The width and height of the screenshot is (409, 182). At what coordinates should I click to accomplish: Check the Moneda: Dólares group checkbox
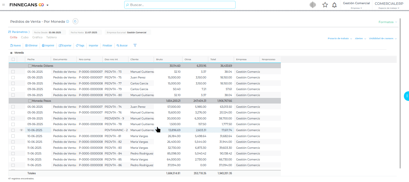30,66
